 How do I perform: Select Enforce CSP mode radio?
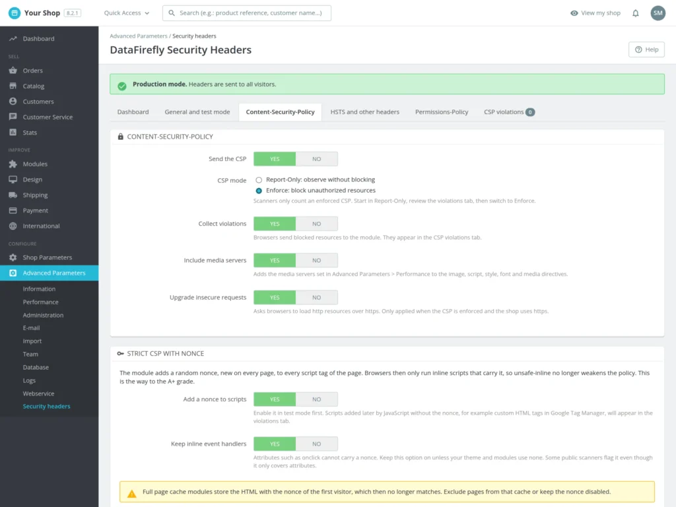tap(259, 191)
